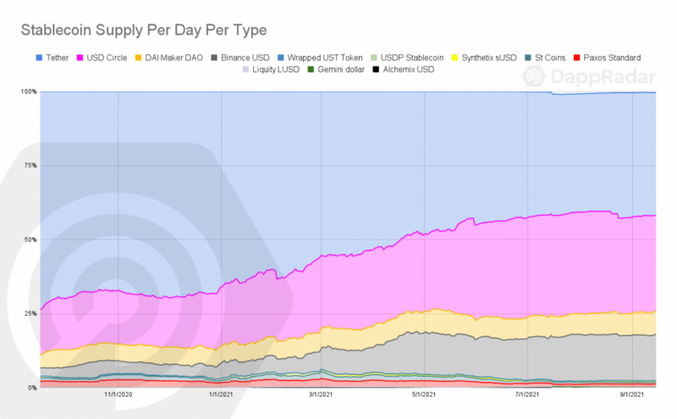Click the 9/1/2021 x-axis date label

(633, 395)
